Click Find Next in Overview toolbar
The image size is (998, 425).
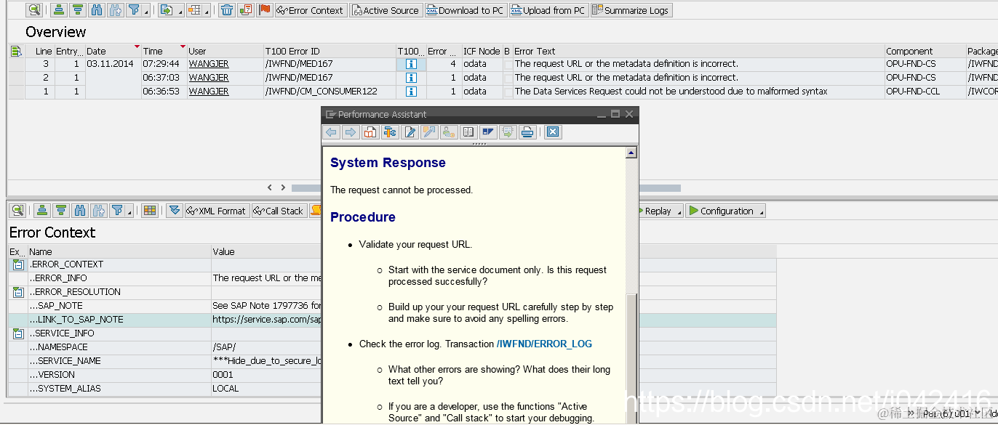click(115, 10)
